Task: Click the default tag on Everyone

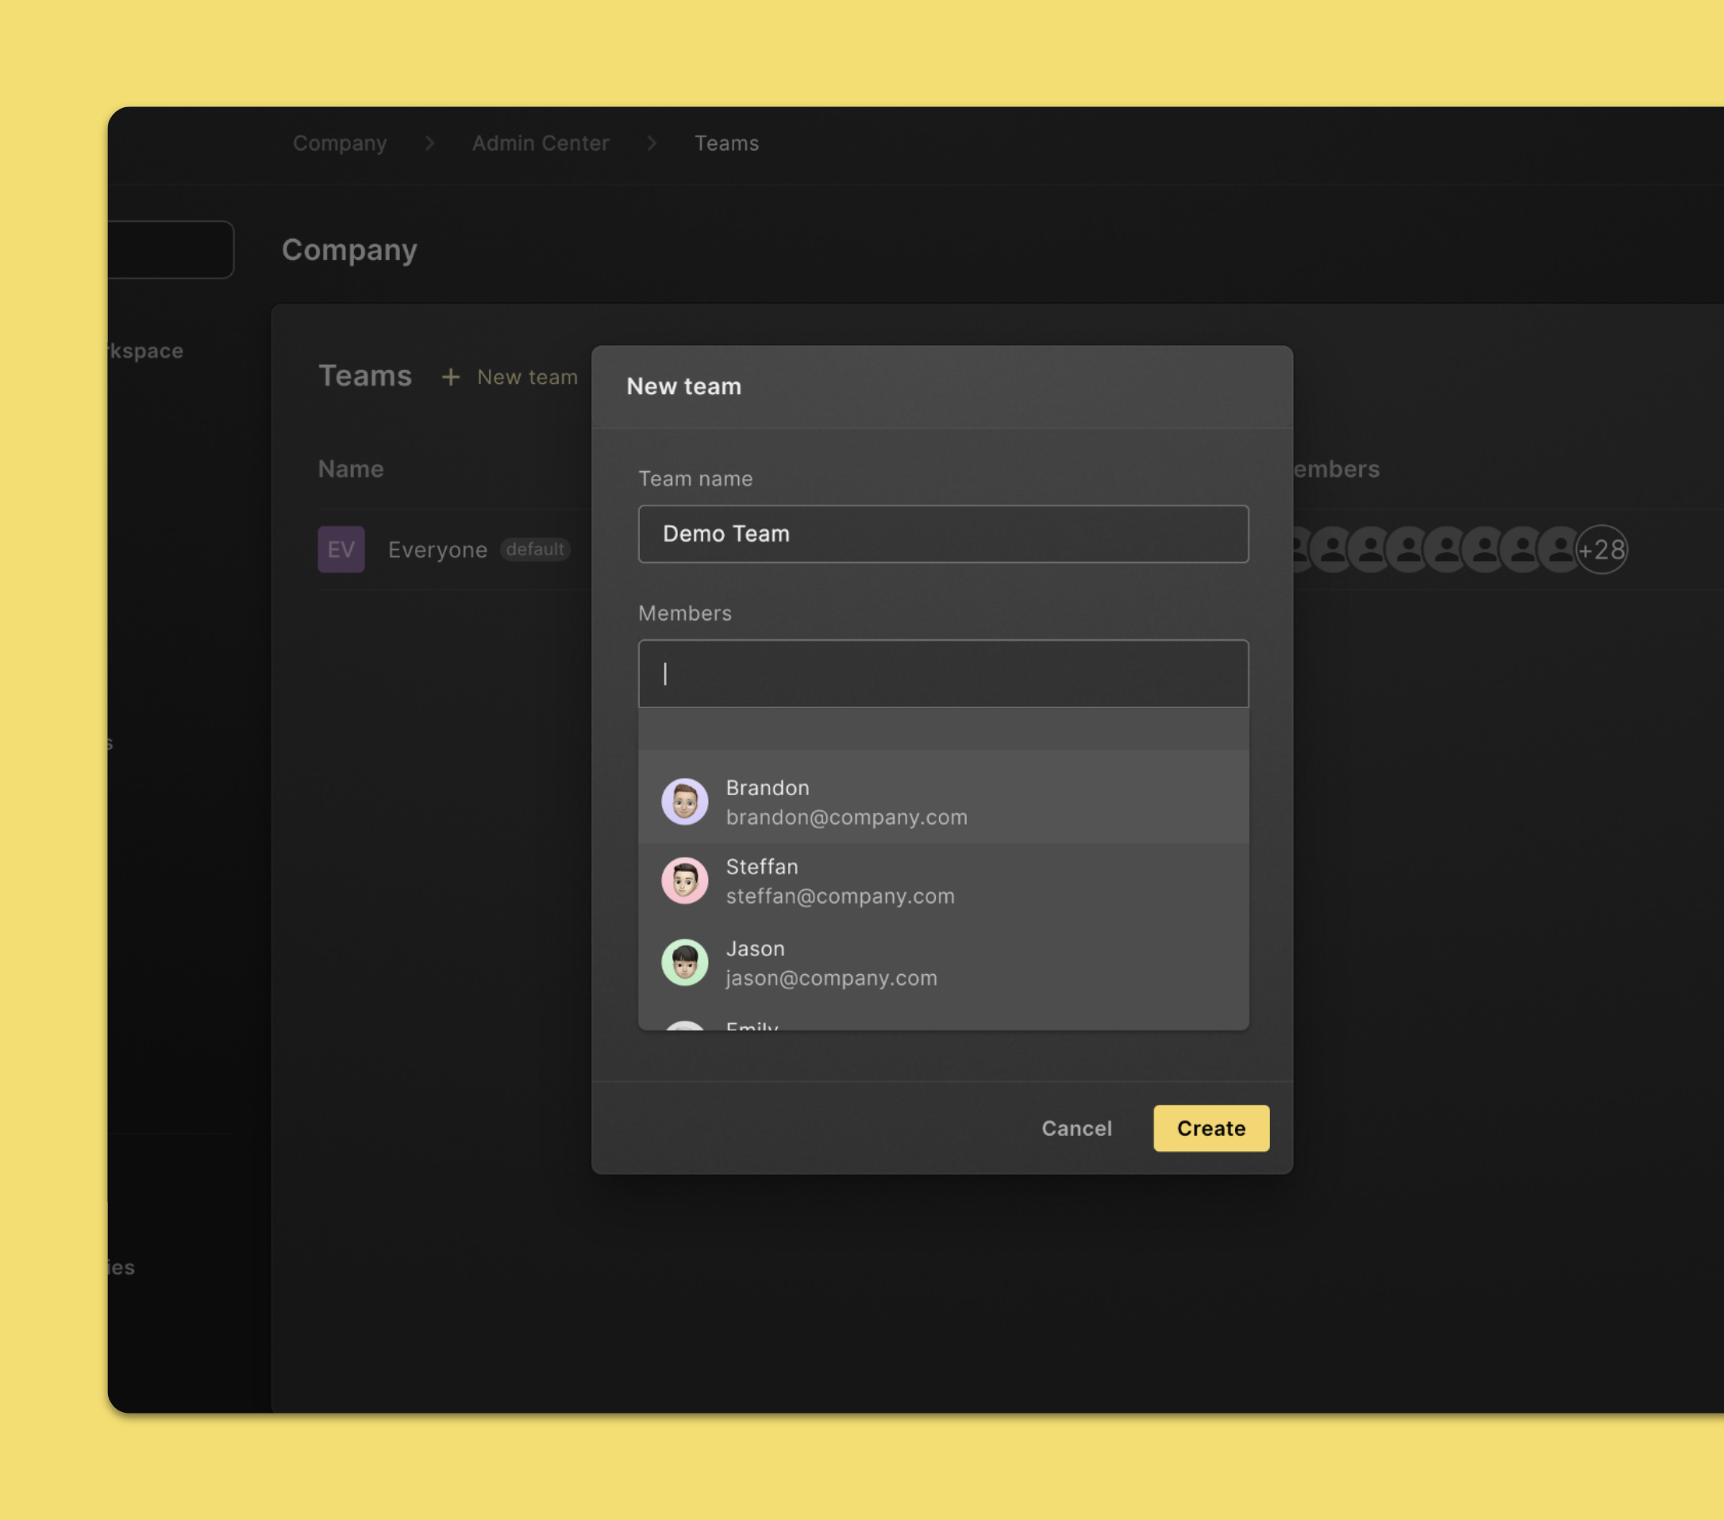Action: (x=535, y=550)
